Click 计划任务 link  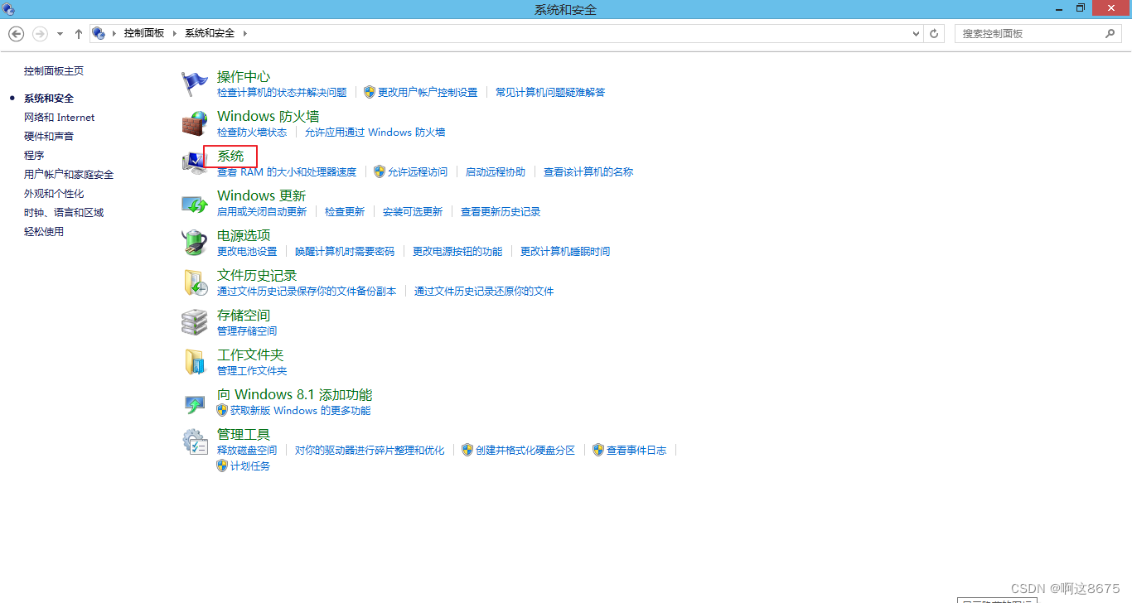250,466
